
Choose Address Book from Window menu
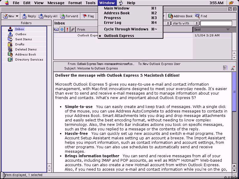coord(131,13)
